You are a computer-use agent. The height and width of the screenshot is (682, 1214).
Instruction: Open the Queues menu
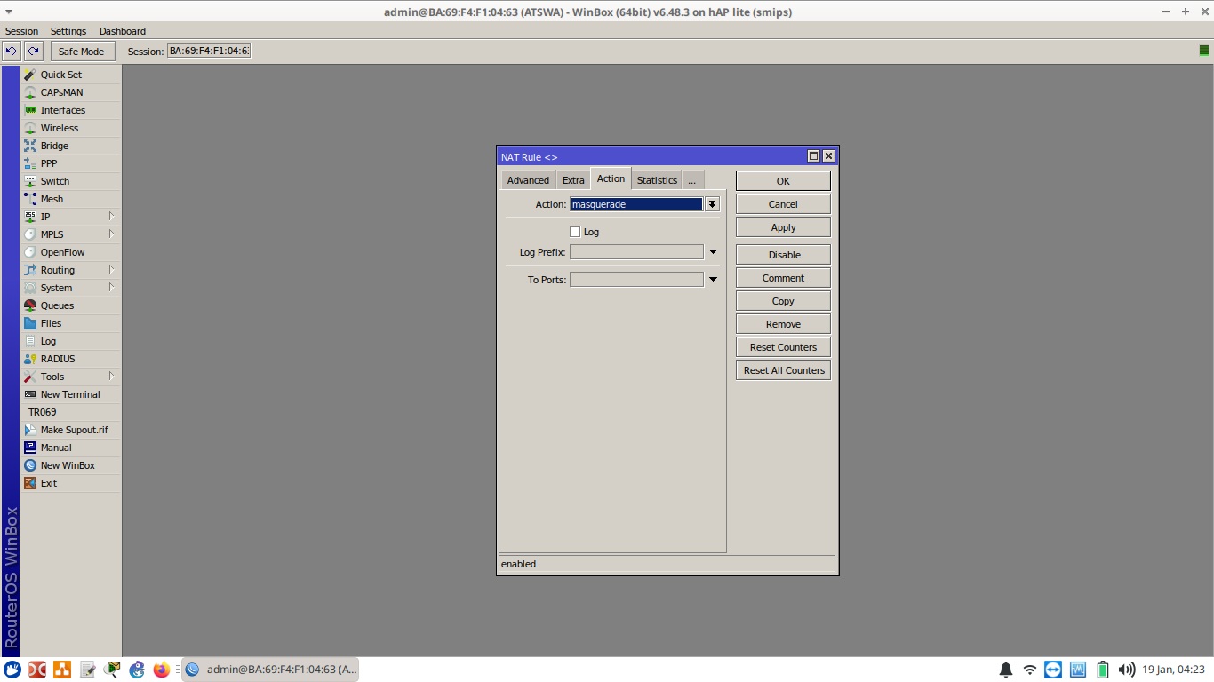[70, 305]
